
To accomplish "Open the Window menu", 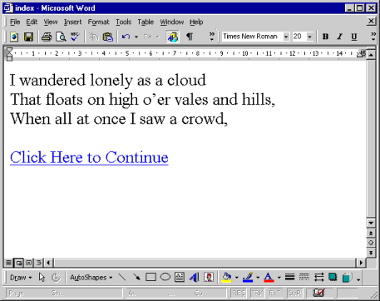I will click(172, 22).
